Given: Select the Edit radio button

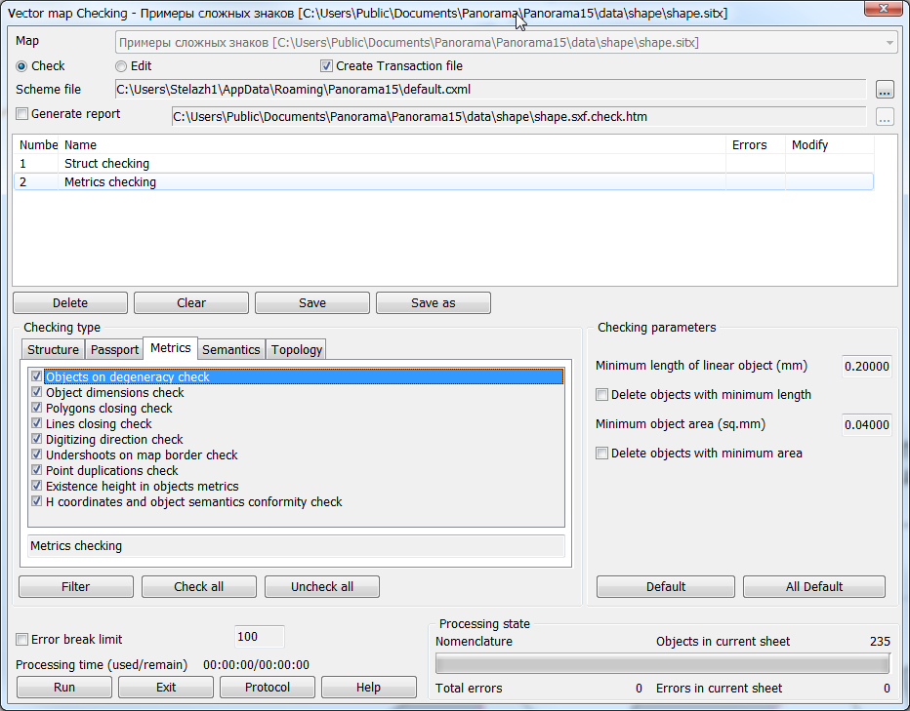Looking at the screenshot, I should (x=121, y=66).
